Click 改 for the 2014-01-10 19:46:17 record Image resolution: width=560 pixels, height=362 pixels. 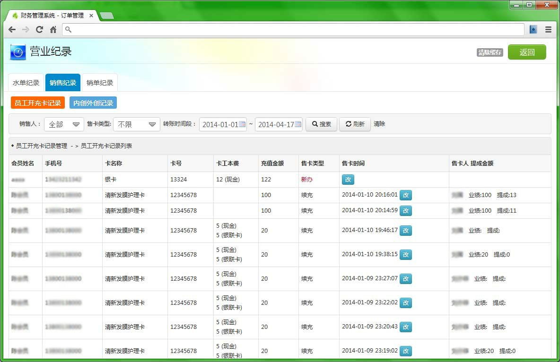[406, 231]
